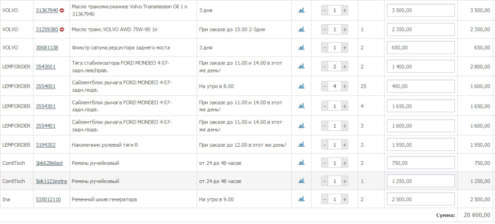Edit price field showing 1 950,00
Image resolution: width=495 pixels, height=224 pixels.
pos(421,145)
